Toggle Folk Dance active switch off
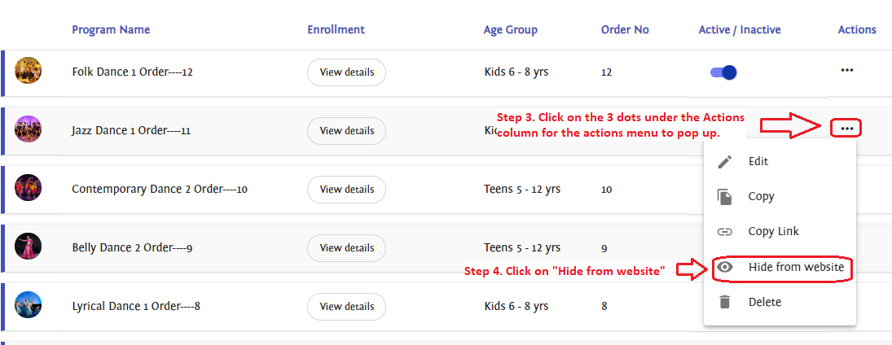The height and width of the screenshot is (345, 892). click(723, 72)
